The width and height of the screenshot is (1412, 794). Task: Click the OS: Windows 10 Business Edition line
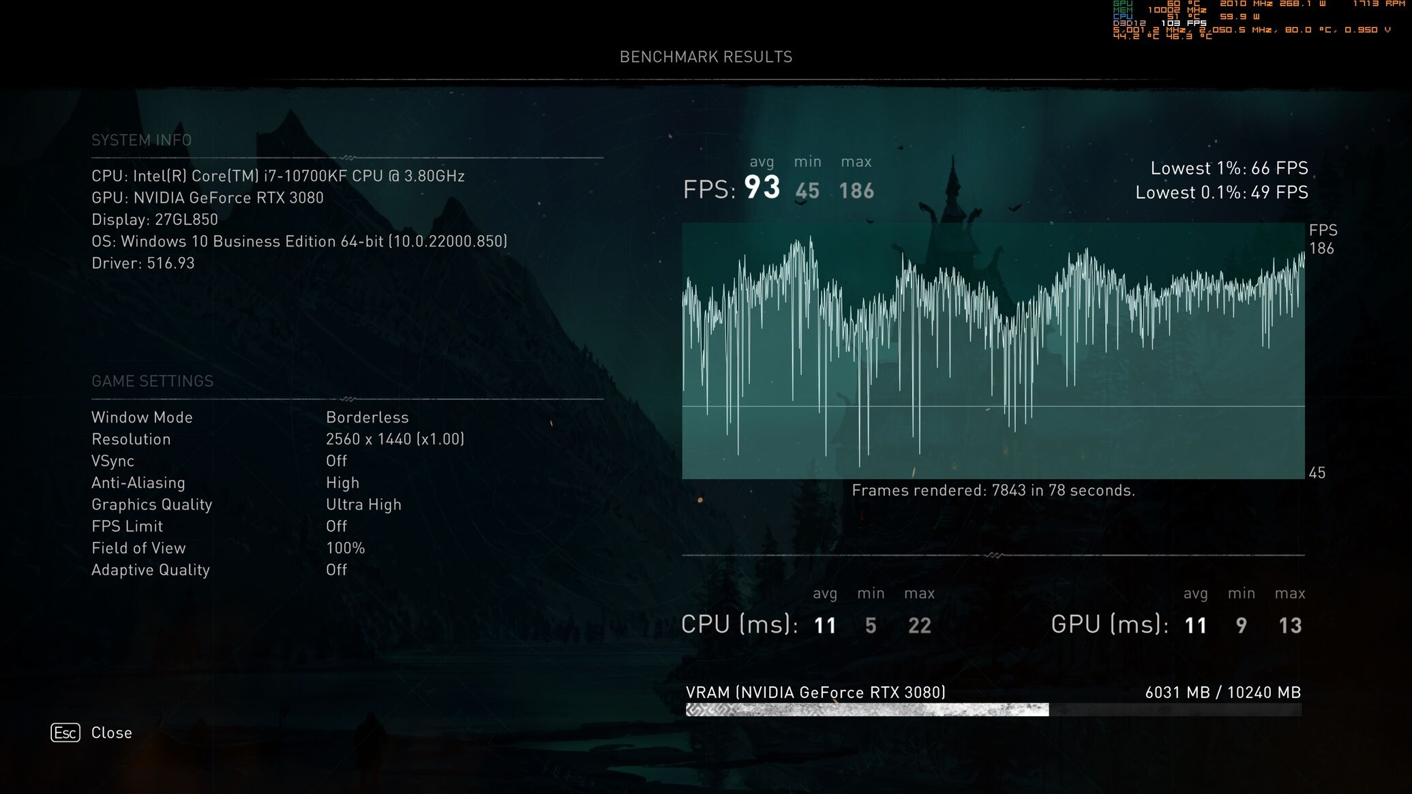[299, 241]
